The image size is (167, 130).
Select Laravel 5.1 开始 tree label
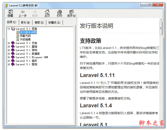coord(26,43)
